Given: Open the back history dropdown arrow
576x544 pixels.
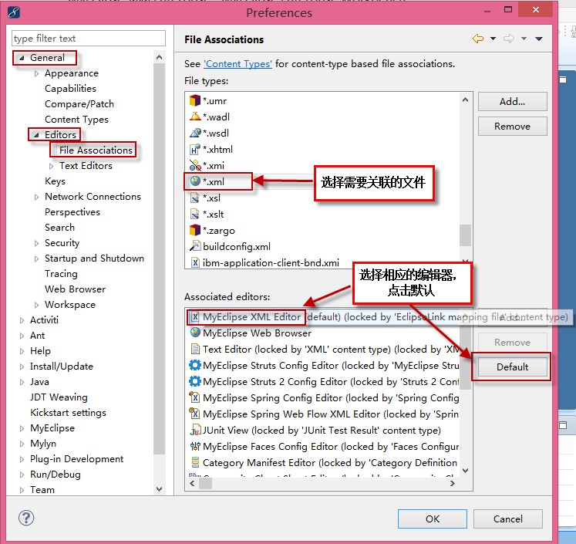Looking at the screenshot, I should [493, 39].
